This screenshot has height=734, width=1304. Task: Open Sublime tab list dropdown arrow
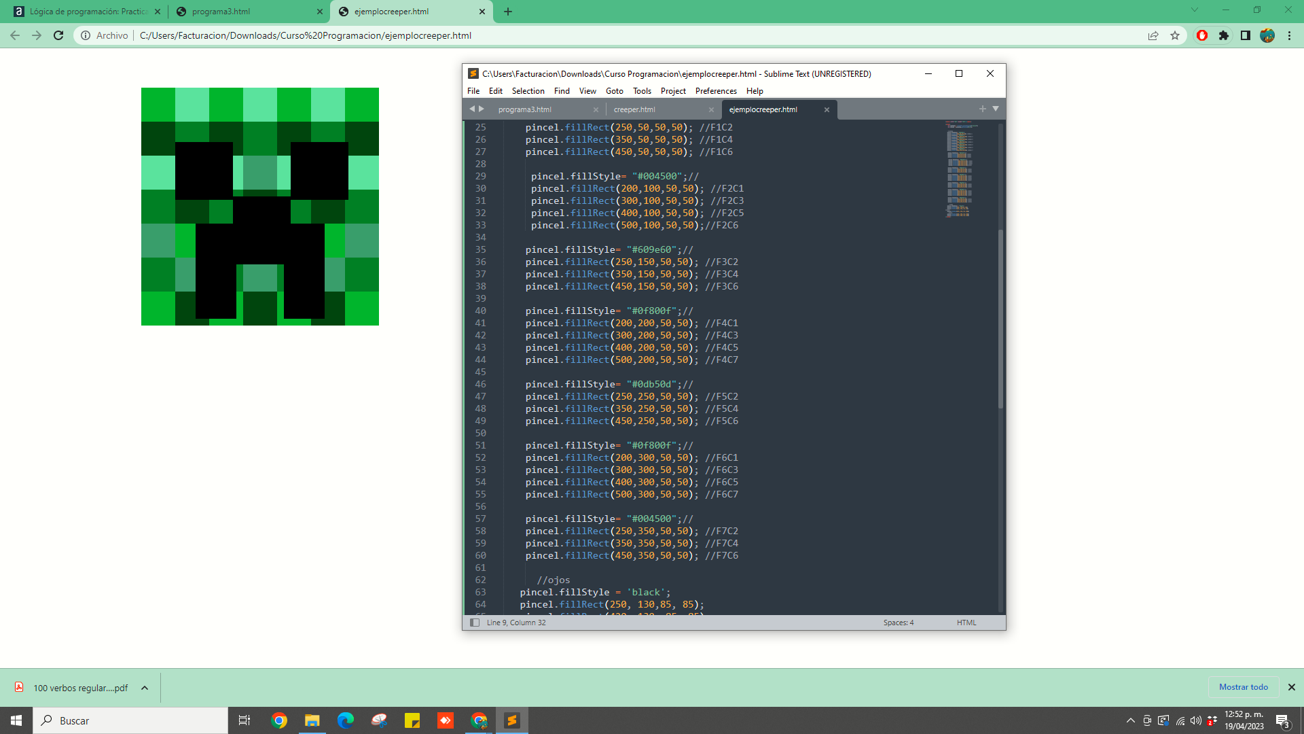pyautogui.click(x=996, y=109)
